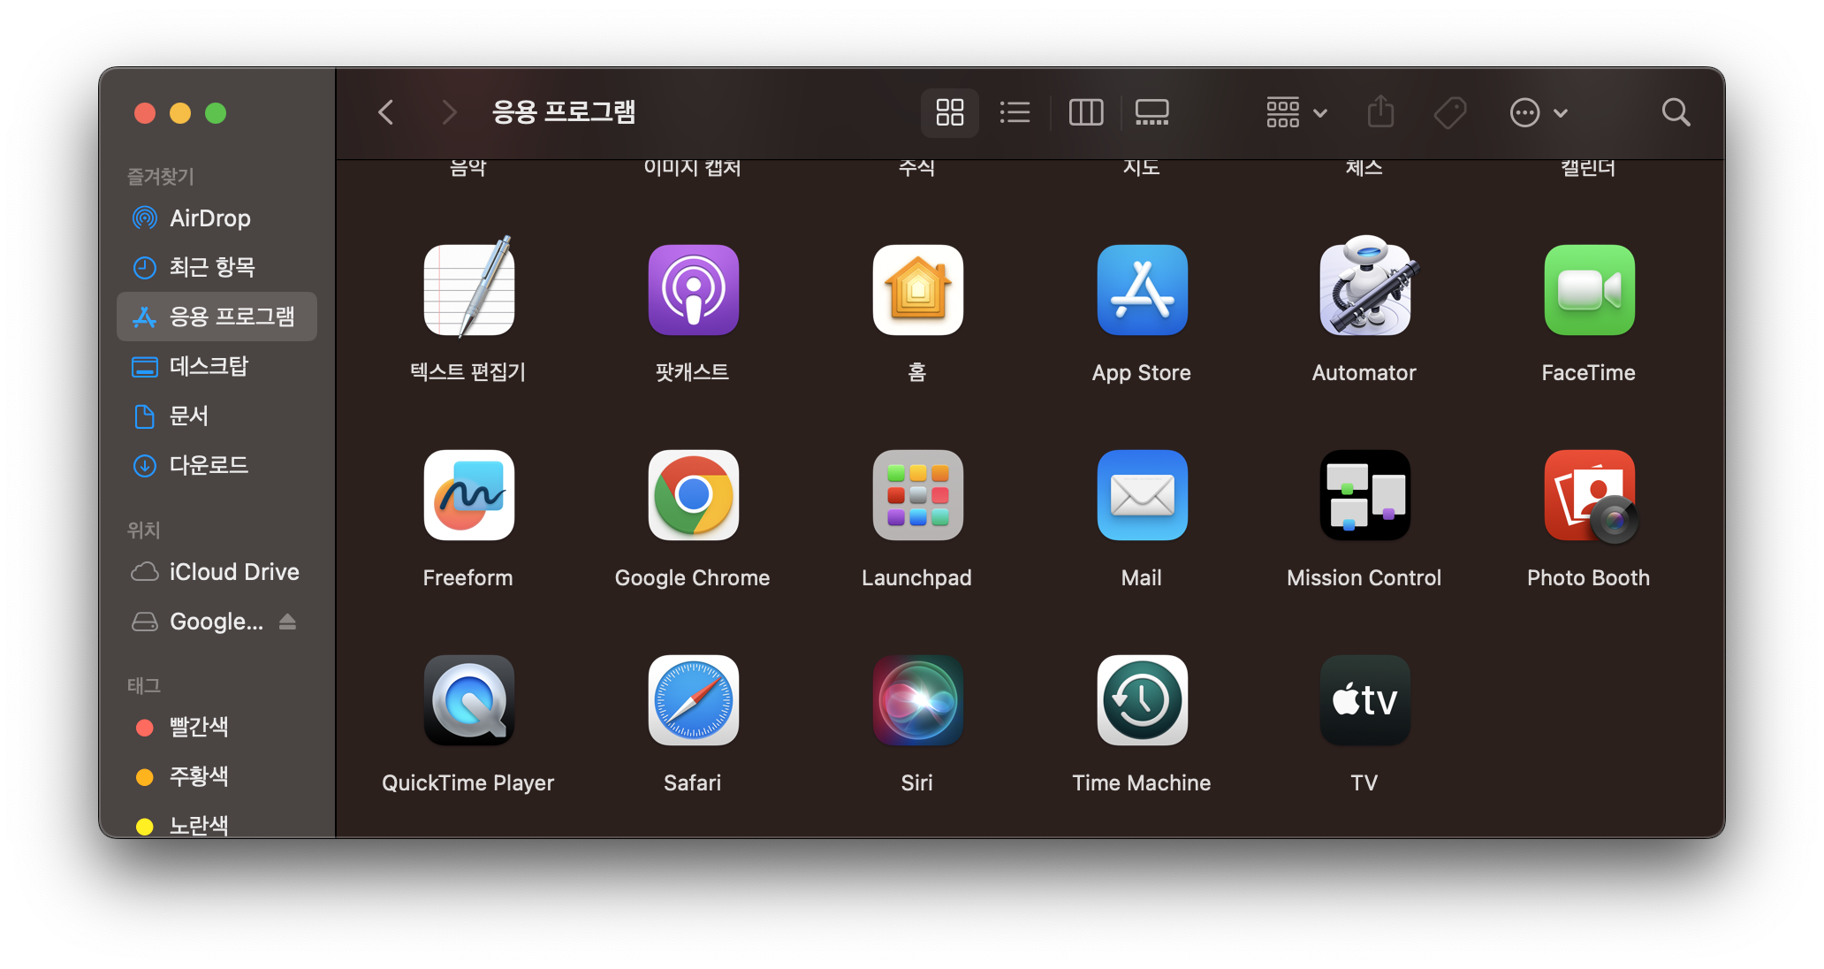
Task: Click the Freeform app icon
Action: click(x=468, y=495)
